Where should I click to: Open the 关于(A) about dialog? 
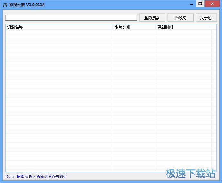(x=206, y=18)
